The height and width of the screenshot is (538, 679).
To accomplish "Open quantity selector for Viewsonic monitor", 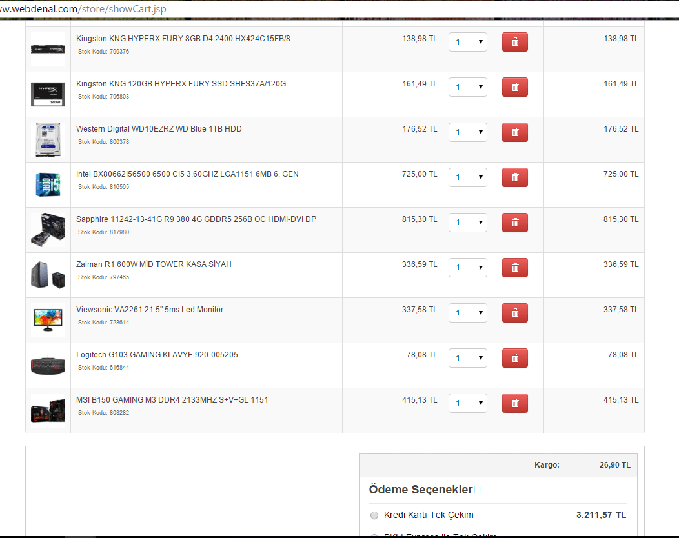I will (x=468, y=313).
